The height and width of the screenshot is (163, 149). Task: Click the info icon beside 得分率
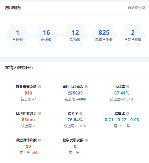point(81,113)
